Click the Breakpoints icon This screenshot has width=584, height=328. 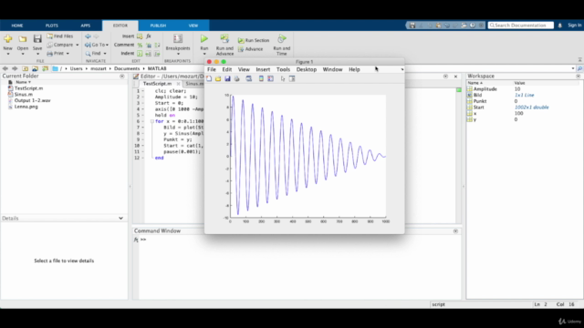(178, 38)
